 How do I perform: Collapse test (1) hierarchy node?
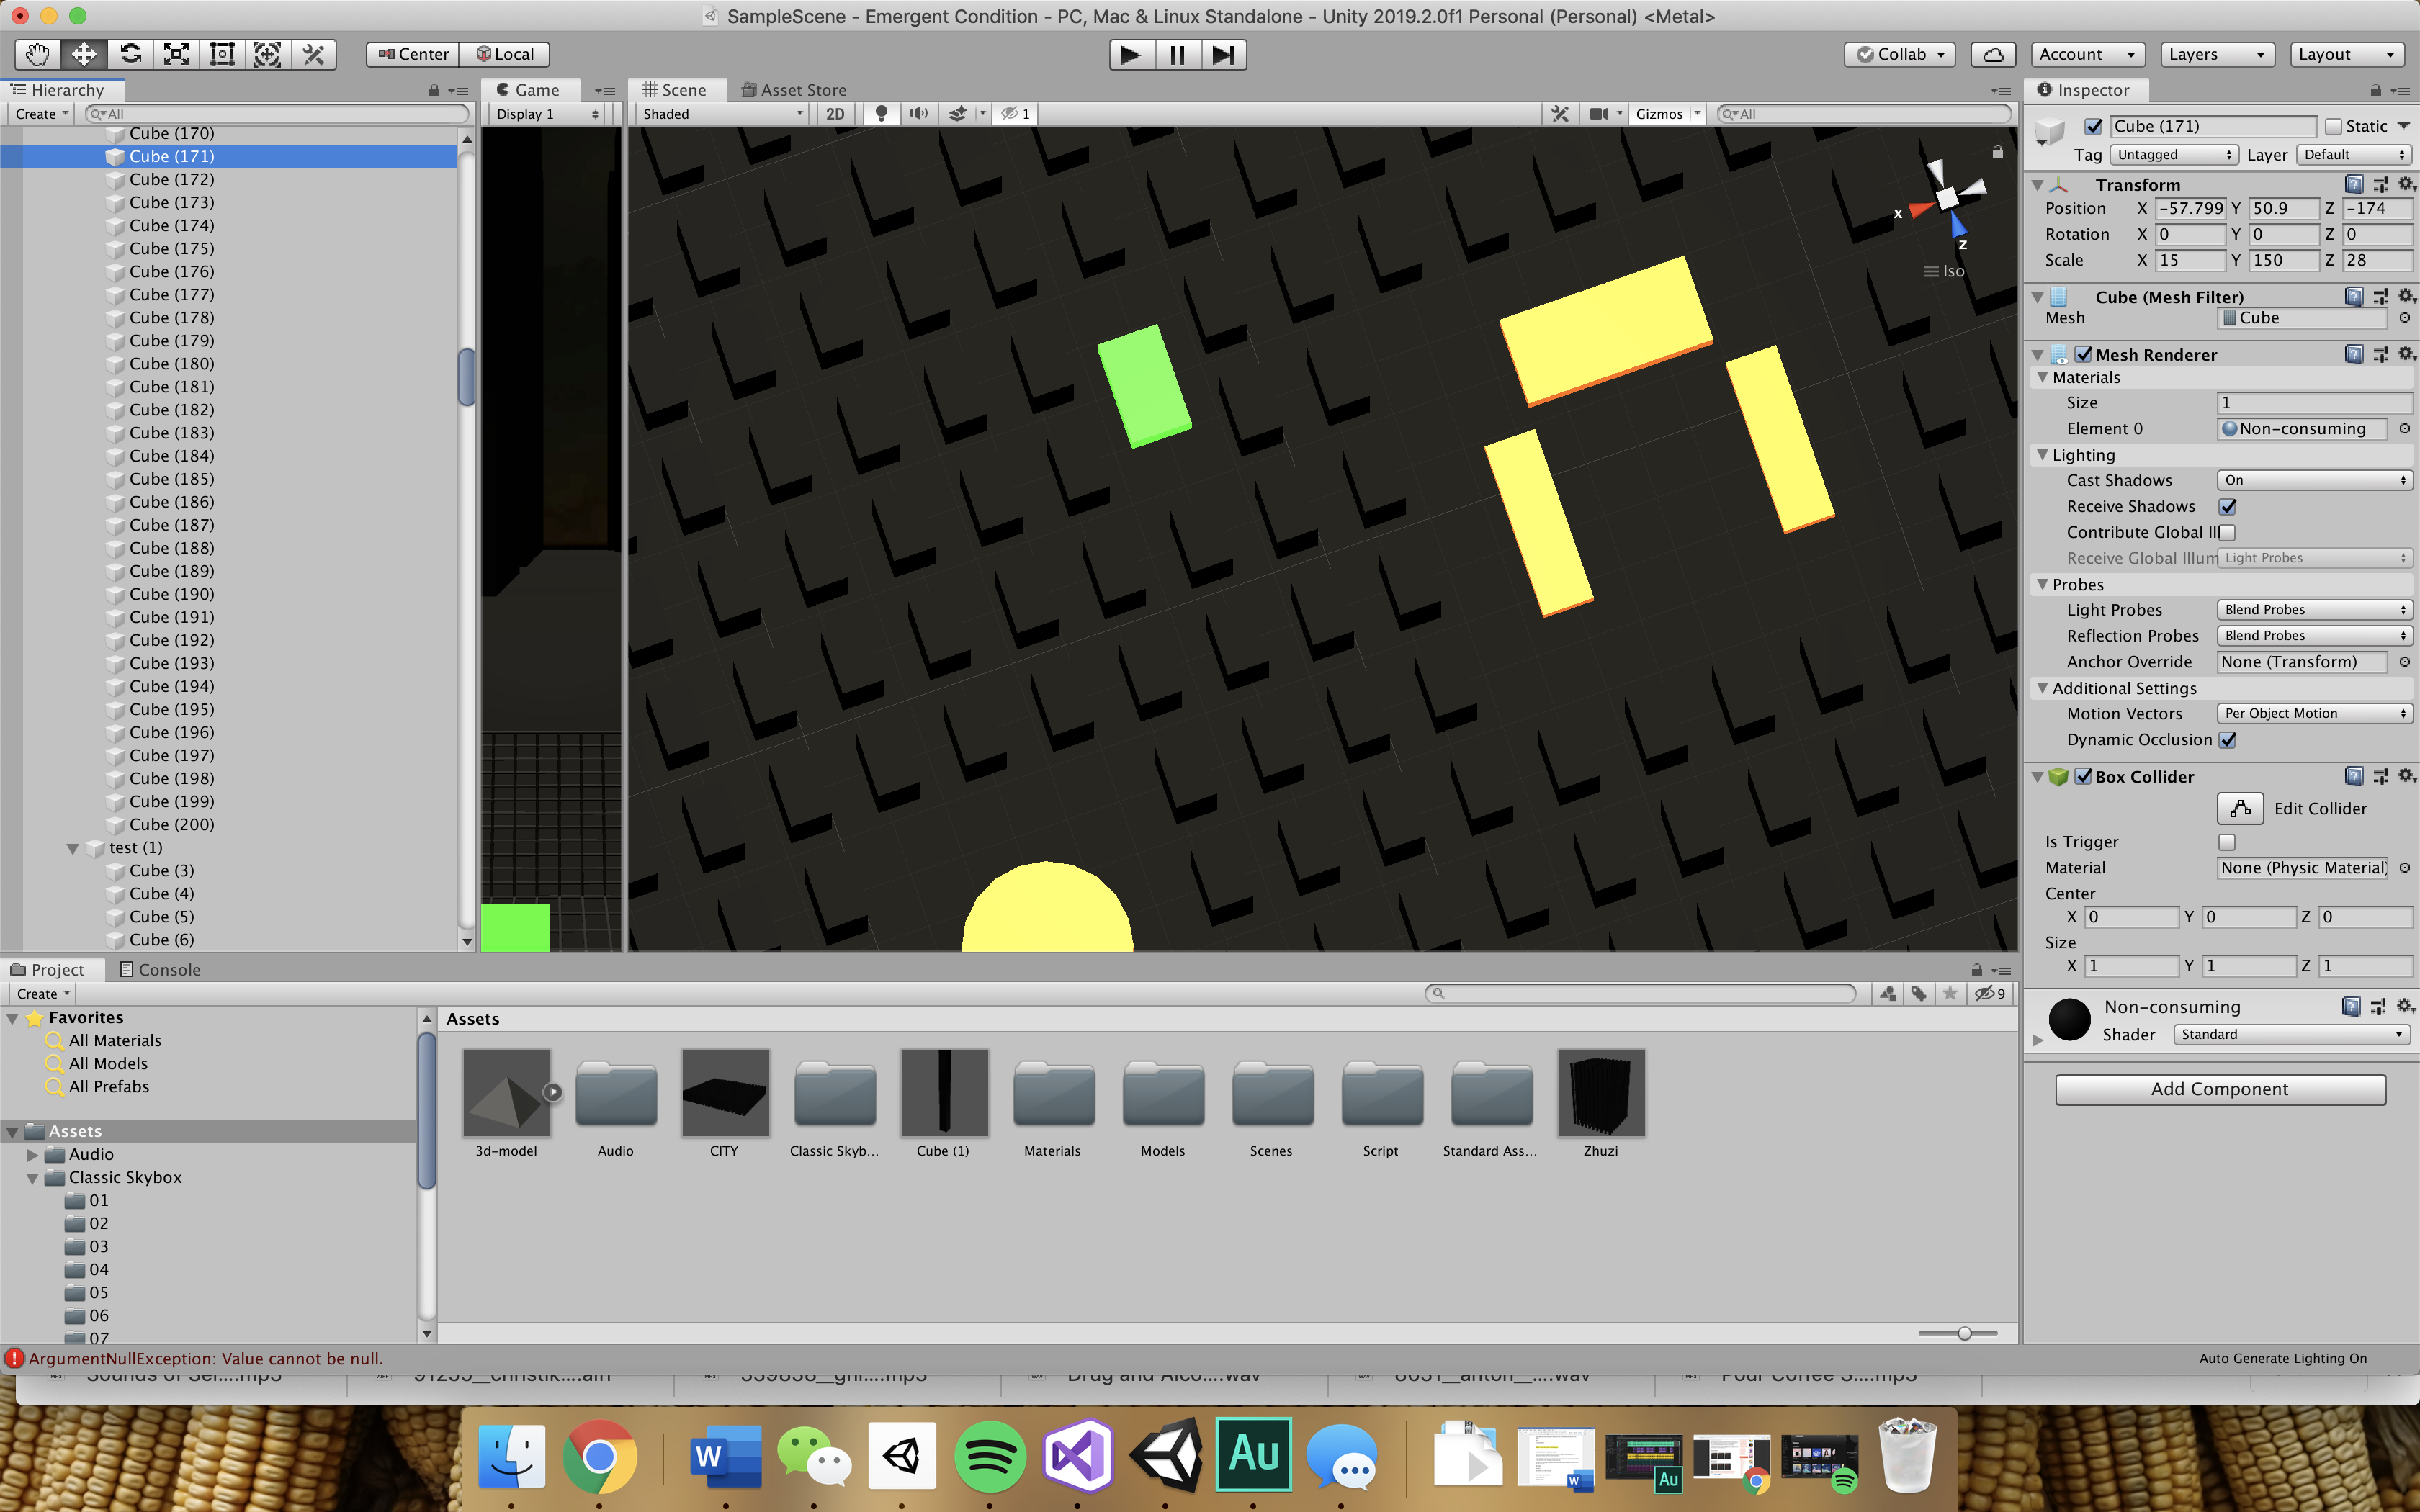click(x=73, y=848)
